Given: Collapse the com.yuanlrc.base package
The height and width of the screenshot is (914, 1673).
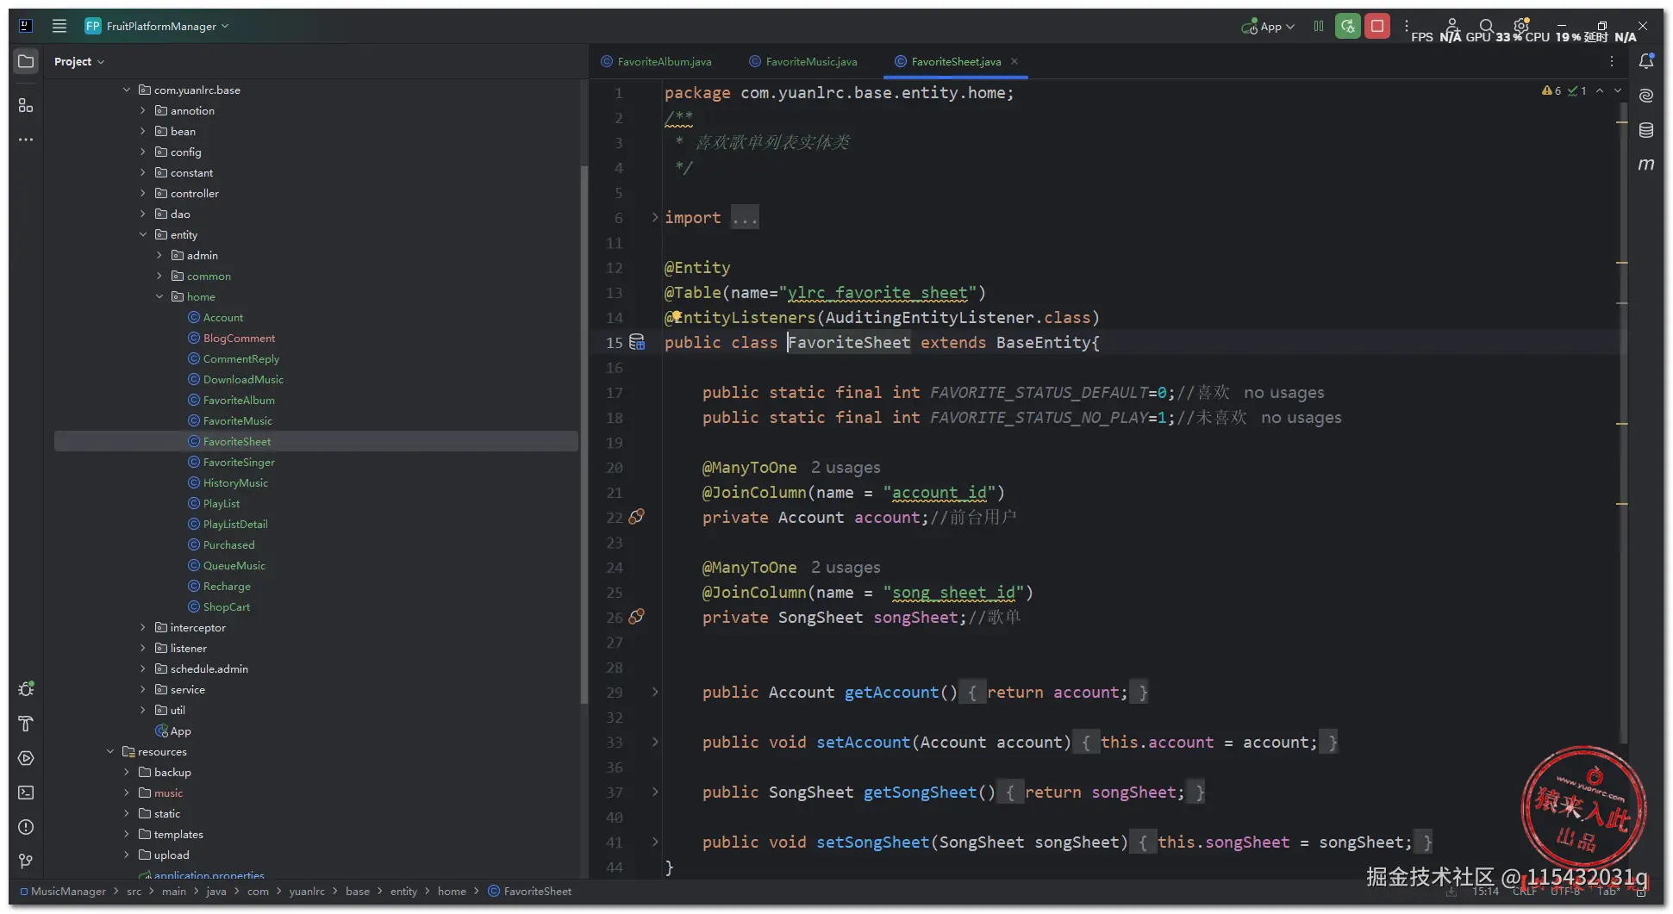Looking at the screenshot, I should (x=127, y=90).
